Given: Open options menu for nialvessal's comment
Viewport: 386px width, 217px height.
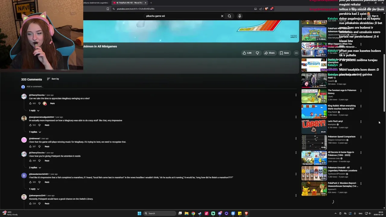Looking at the screenshot, I should point(296,138).
